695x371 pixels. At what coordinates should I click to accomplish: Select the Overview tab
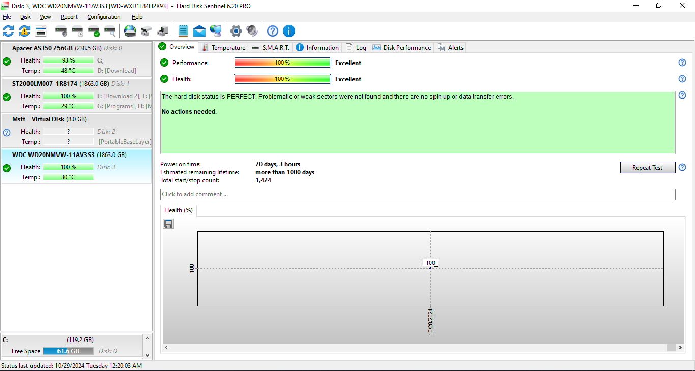177,47
